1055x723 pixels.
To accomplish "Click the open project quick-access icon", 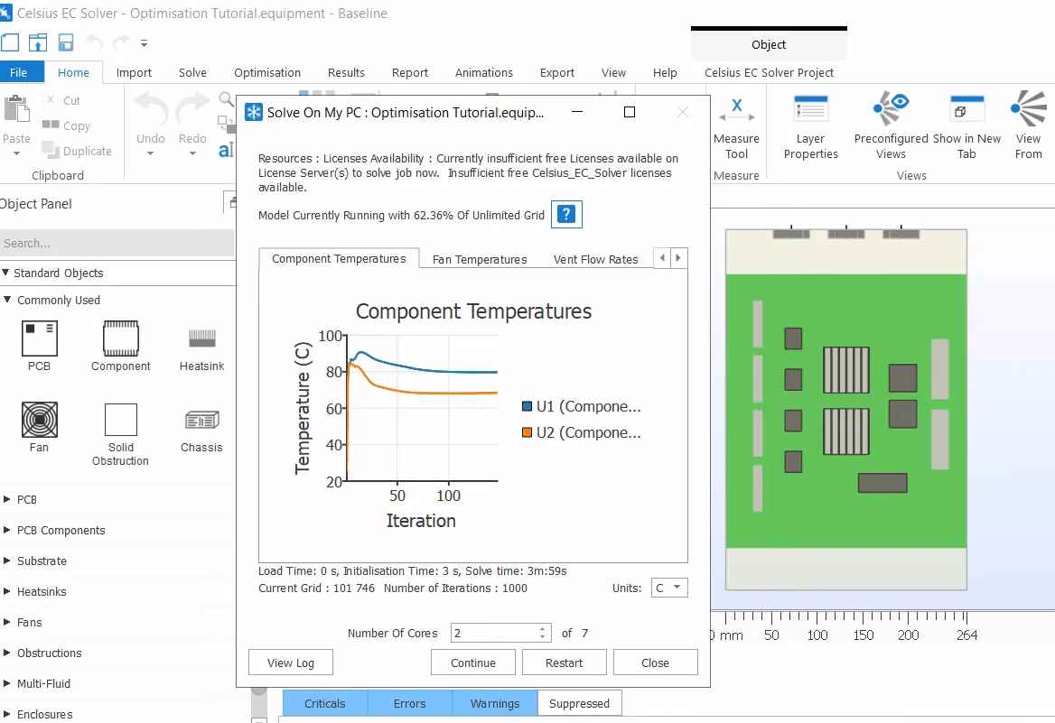I will (38, 43).
